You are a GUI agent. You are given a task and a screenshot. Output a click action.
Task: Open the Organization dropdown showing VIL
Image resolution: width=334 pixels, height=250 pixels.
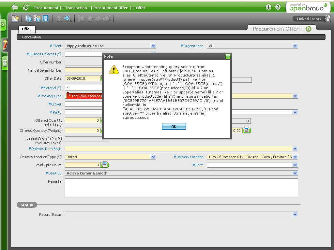click(295, 46)
